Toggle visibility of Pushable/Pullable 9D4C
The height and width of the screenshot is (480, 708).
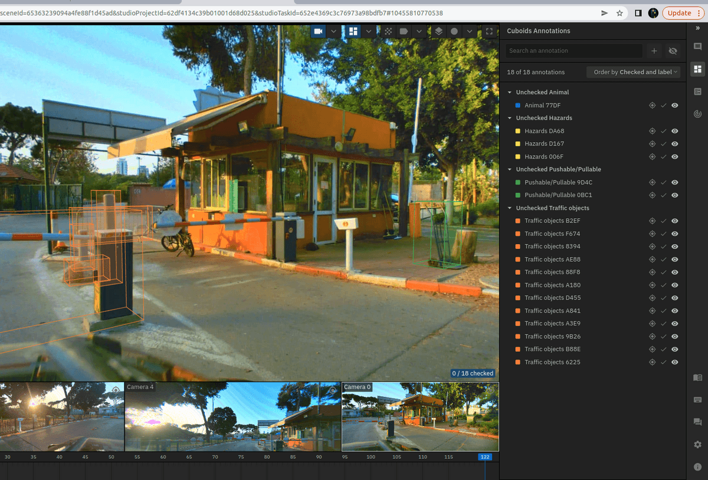point(674,182)
